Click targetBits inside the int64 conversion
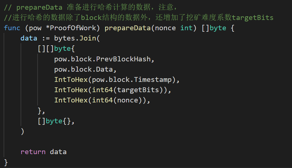This screenshot has width=292, height=168. tap(138, 90)
